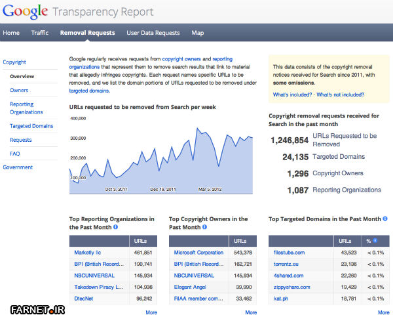
Task: Click What's included? link
Action: (293, 95)
